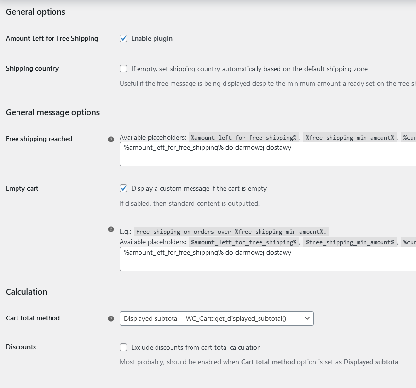Focus the Empty cart custom message textarea

268,259
